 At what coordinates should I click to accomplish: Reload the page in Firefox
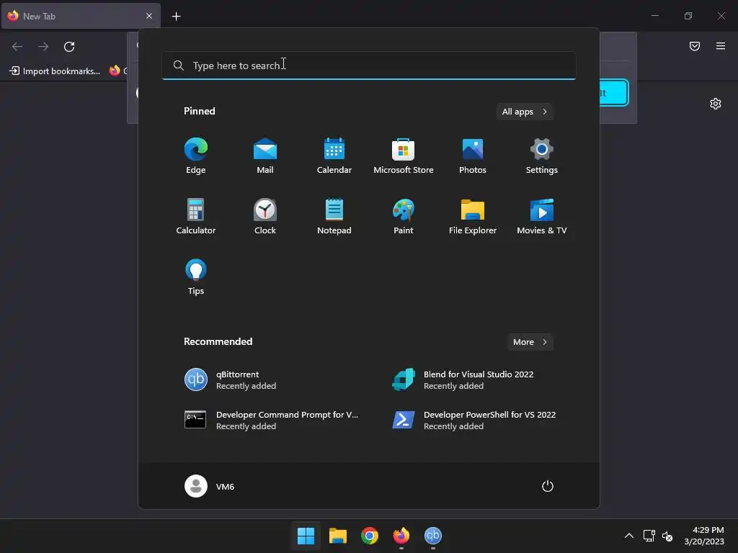69,47
